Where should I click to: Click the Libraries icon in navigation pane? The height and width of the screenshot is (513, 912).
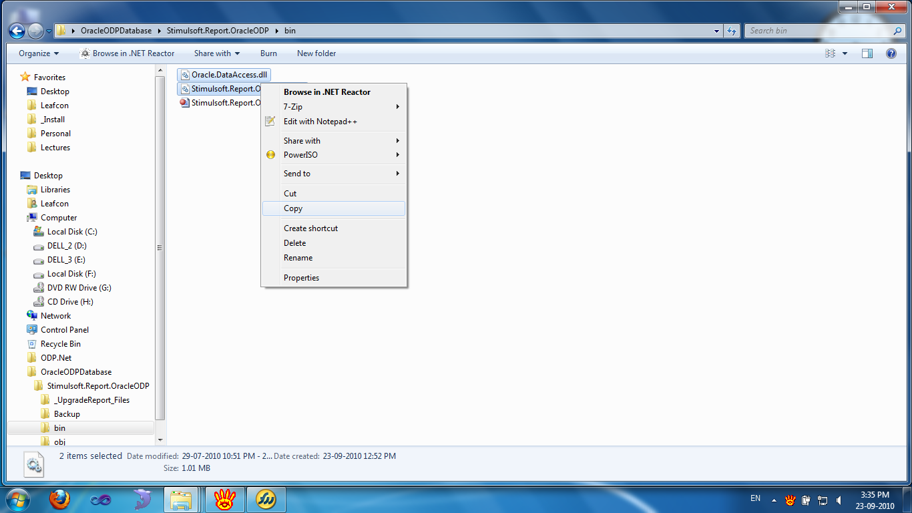pos(32,190)
